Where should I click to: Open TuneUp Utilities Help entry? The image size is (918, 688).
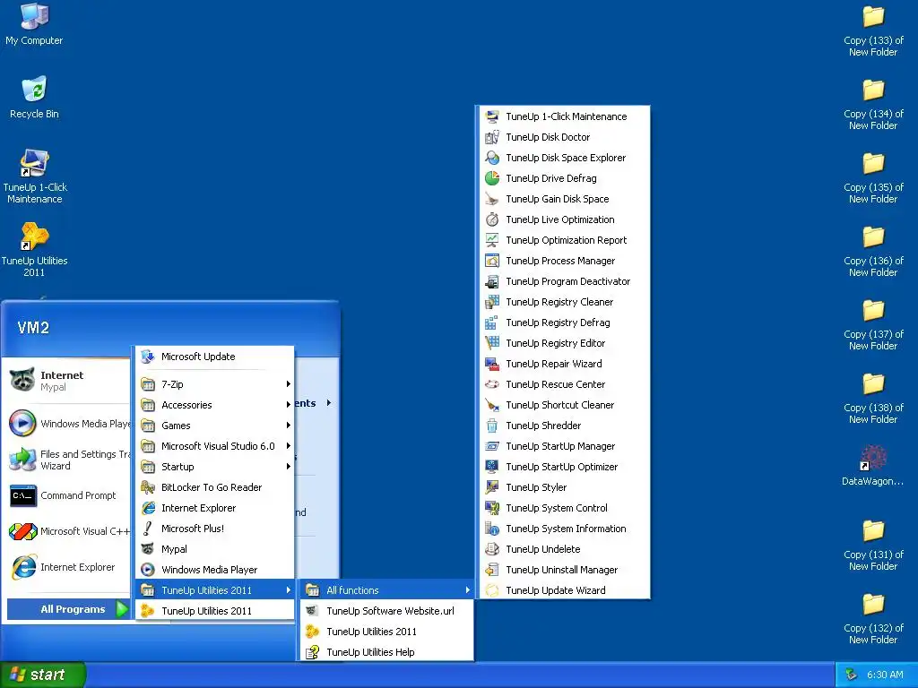[x=387, y=652]
